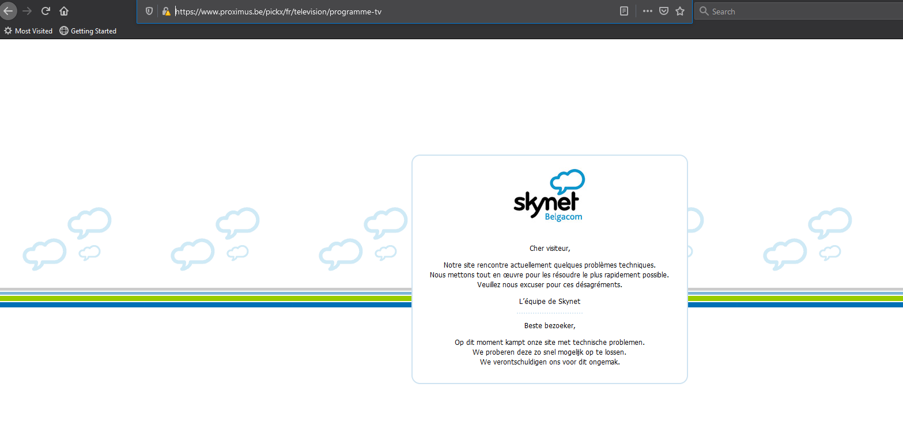Open the Most Visited bookmarks folder

(28, 31)
